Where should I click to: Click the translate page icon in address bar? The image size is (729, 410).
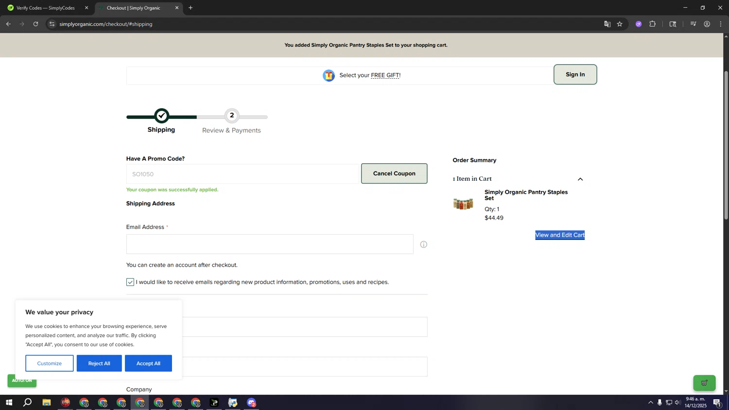pyautogui.click(x=607, y=24)
